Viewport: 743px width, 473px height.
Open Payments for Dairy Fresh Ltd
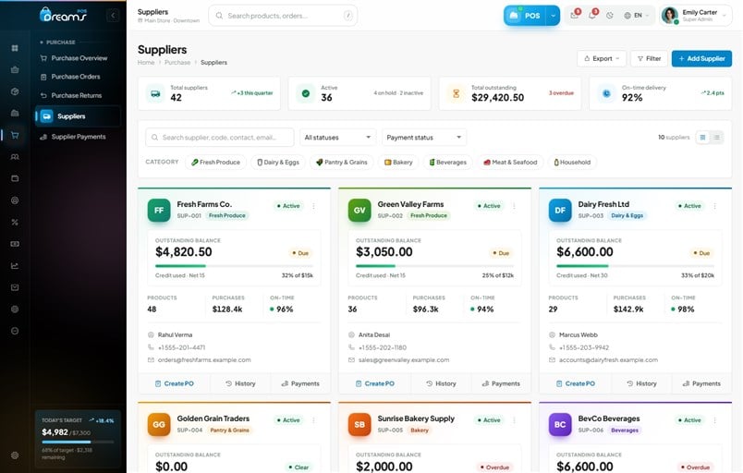point(701,383)
